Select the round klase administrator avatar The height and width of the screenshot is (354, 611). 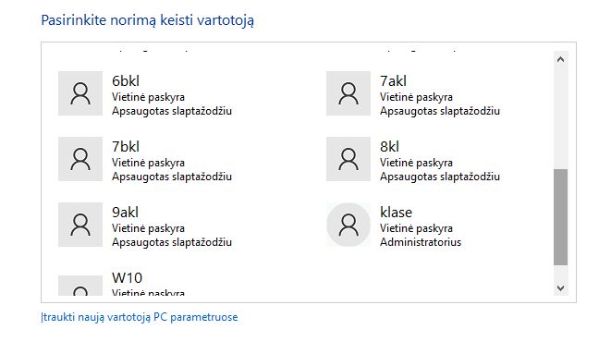pyautogui.click(x=348, y=225)
